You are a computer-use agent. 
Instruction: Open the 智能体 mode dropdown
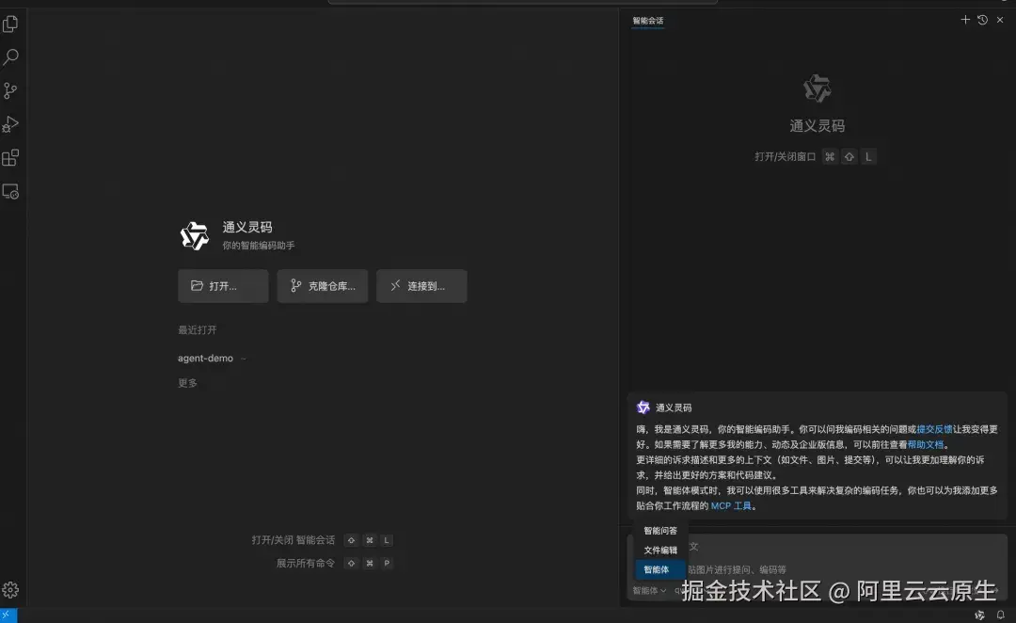coord(649,589)
